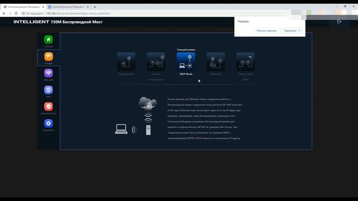The height and width of the screenshot is (201, 358).
Task: Close the second browser tab
Action: [88, 7]
